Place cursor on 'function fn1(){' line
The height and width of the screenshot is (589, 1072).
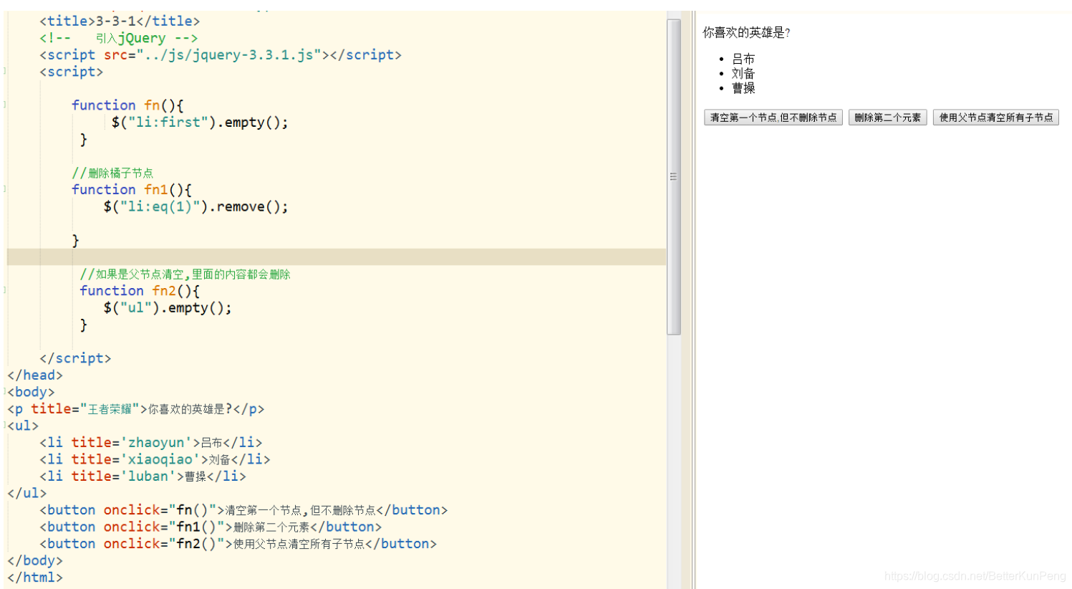click(x=132, y=190)
